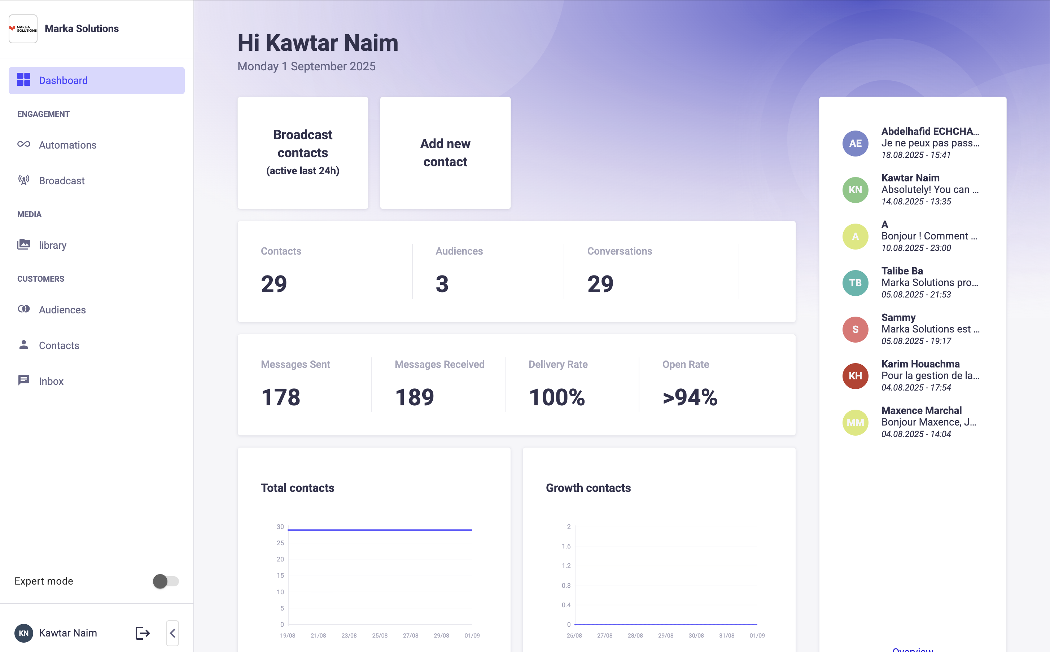
Task: Click the library images icon
Action: point(24,244)
